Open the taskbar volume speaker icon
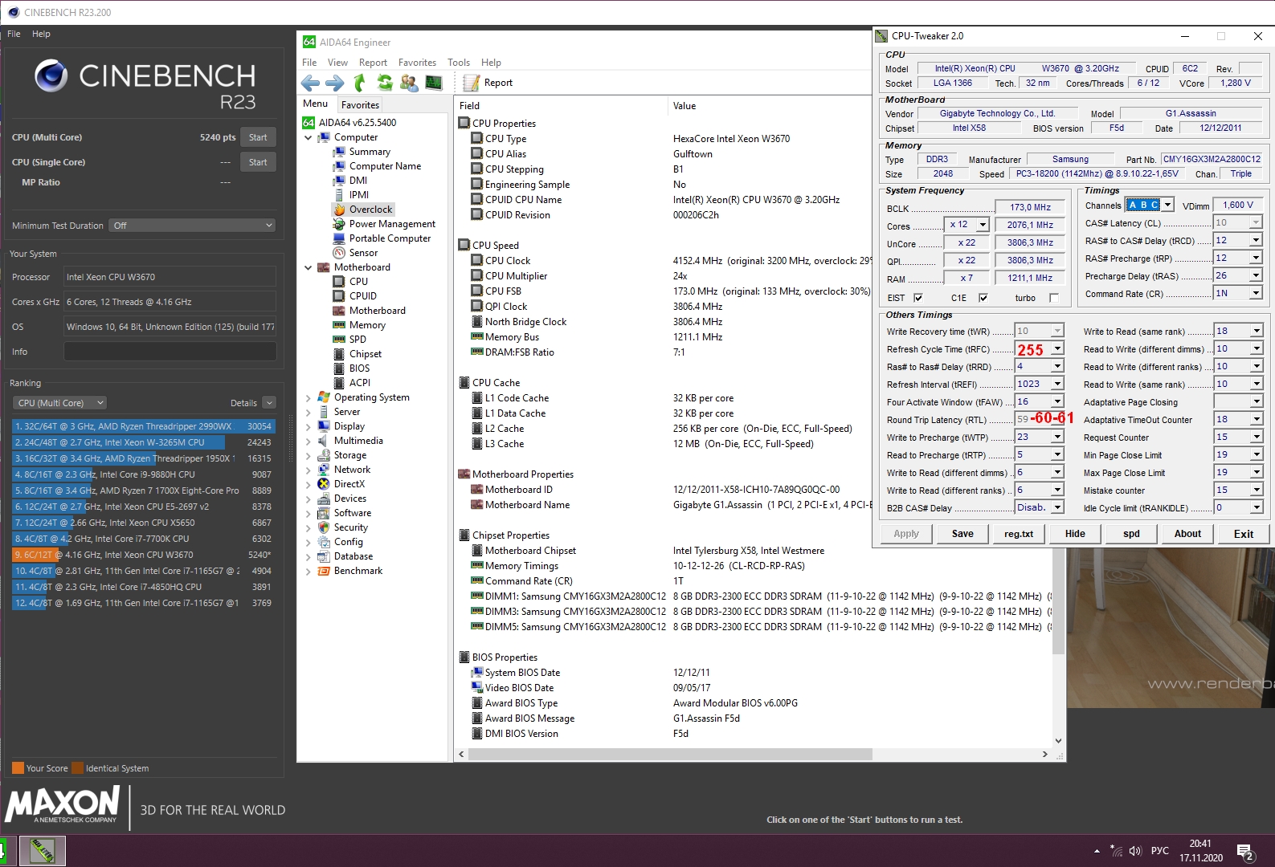Screen dimensions: 1275x867 pos(1135,851)
